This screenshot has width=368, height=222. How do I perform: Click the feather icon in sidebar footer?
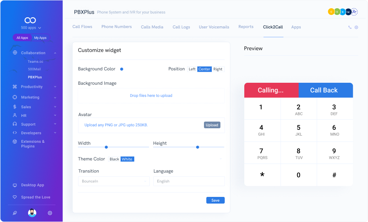click(x=15, y=213)
